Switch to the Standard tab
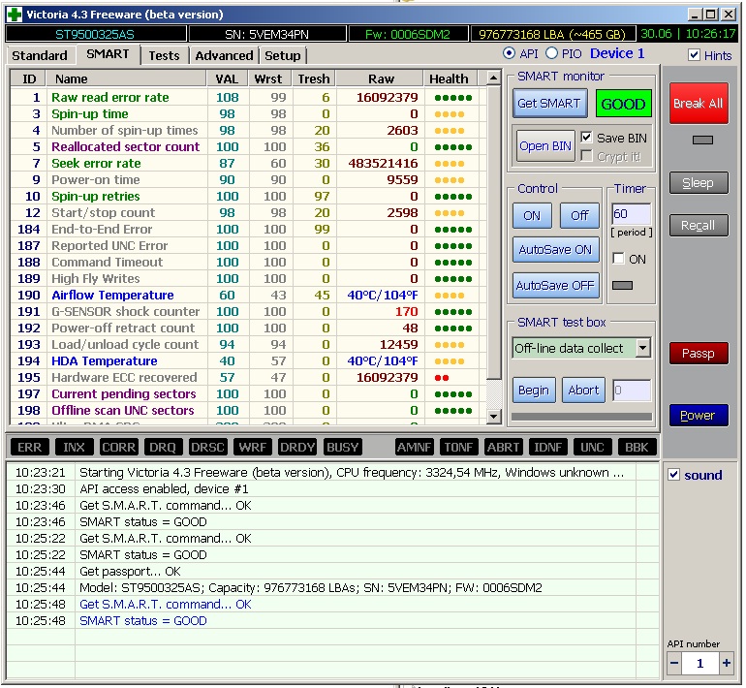 (40, 55)
